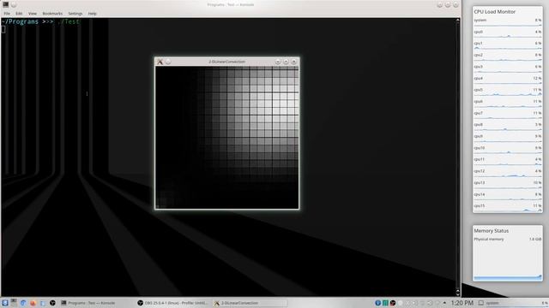Select the cpu12 row in CPU Load Monitor

508,173
